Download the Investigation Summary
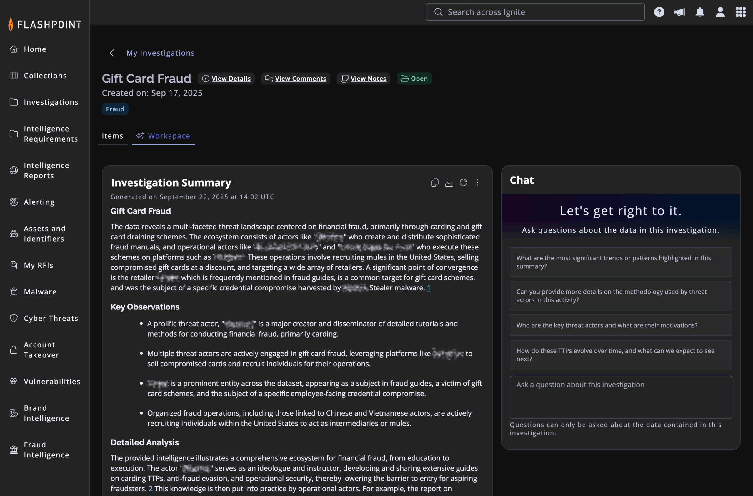Viewport: 753px width, 496px height. 449,183
